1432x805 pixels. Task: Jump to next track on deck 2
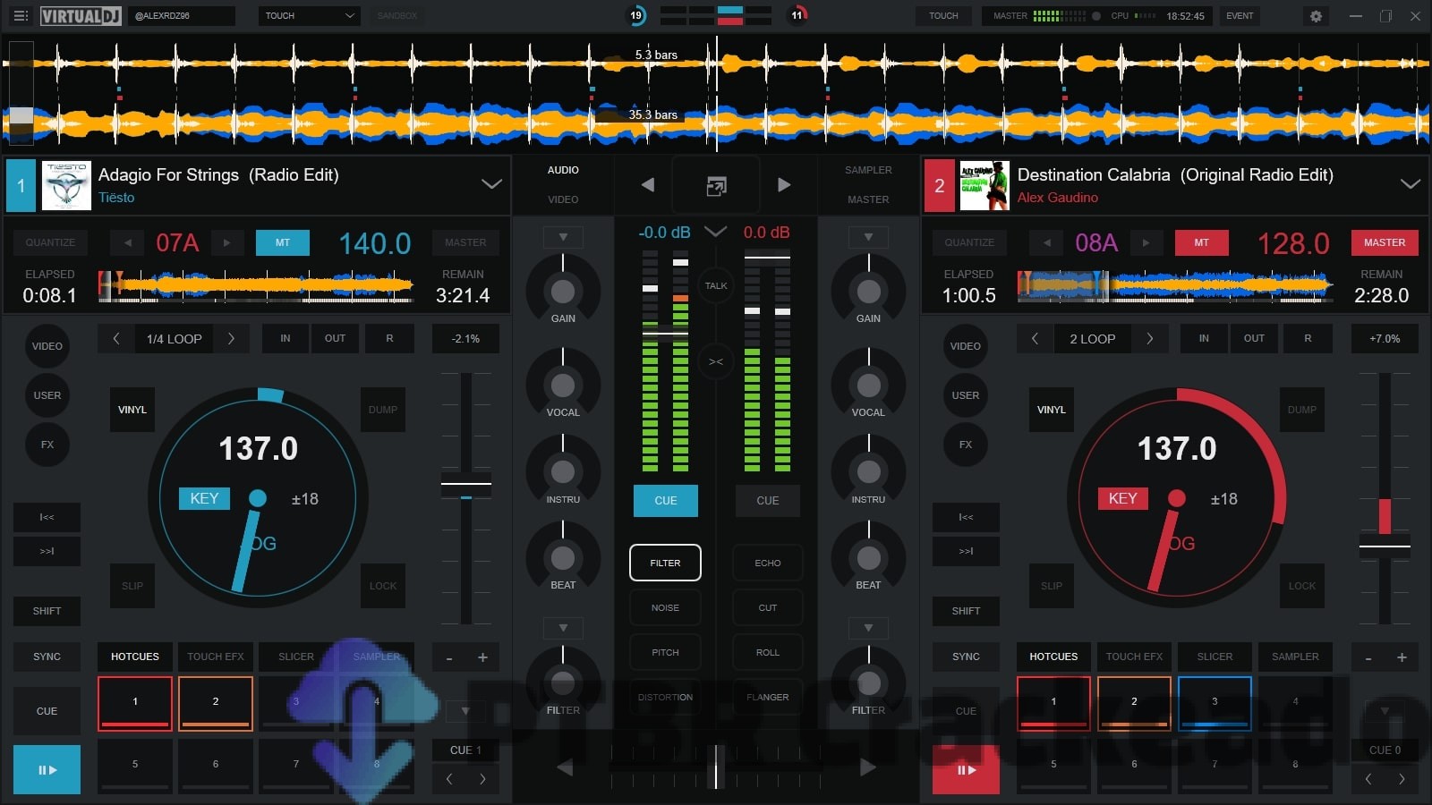point(966,551)
